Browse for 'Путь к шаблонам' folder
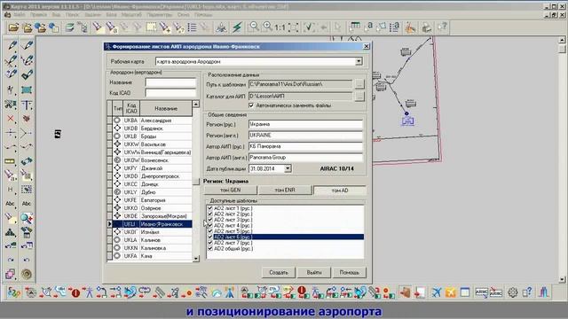Image resolution: width=568 pixels, height=319 pixels. [359, 84]
